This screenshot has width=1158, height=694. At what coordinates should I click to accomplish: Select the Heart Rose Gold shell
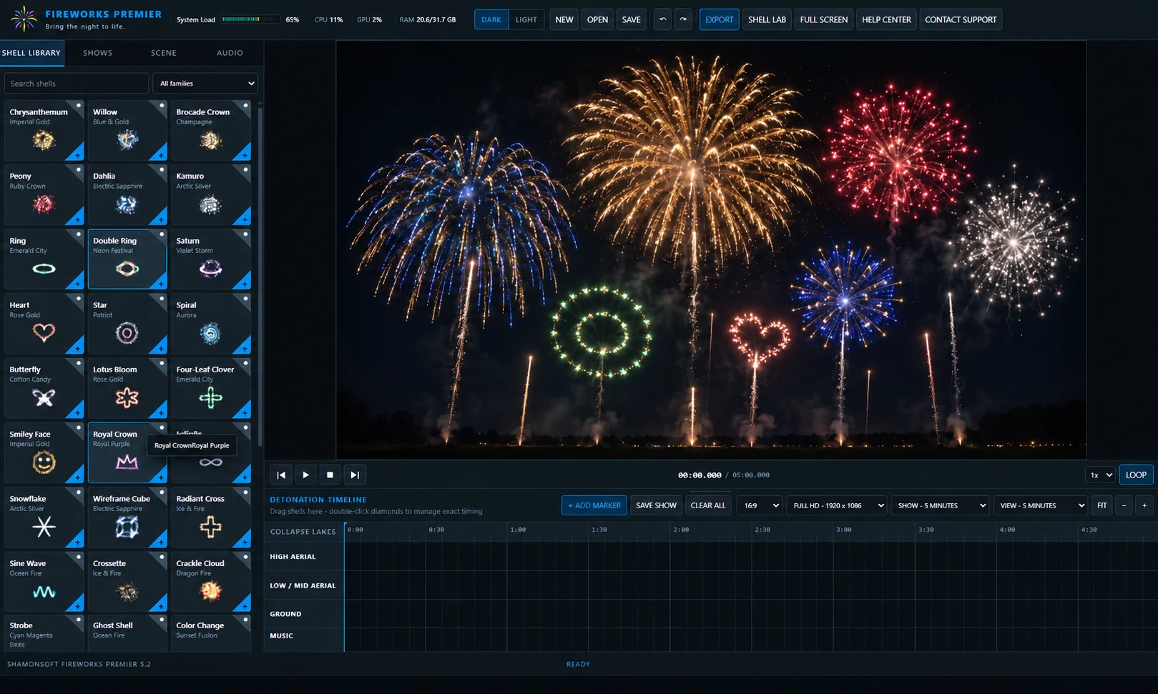44,324
